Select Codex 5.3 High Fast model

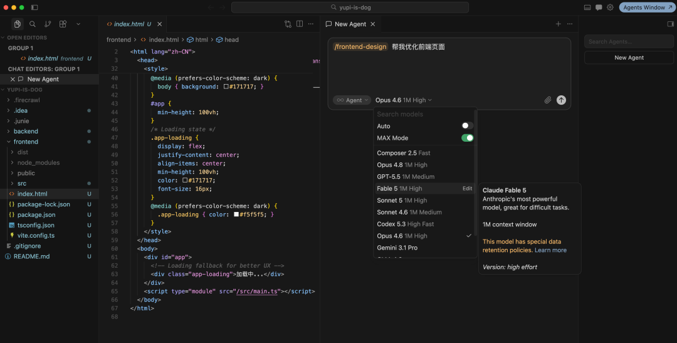tap(424, 224)
